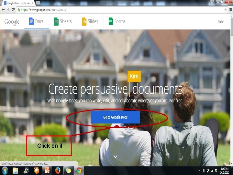
Task: Show hidden system tray icons arrow
Action: 200,171
